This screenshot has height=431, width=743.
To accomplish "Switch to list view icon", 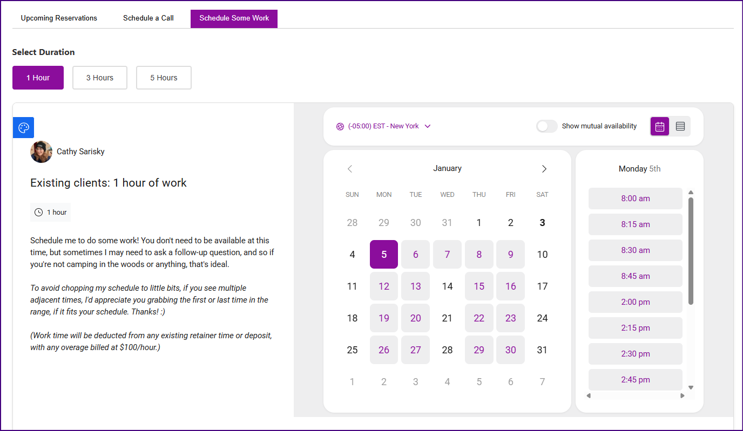I will 680,126.
